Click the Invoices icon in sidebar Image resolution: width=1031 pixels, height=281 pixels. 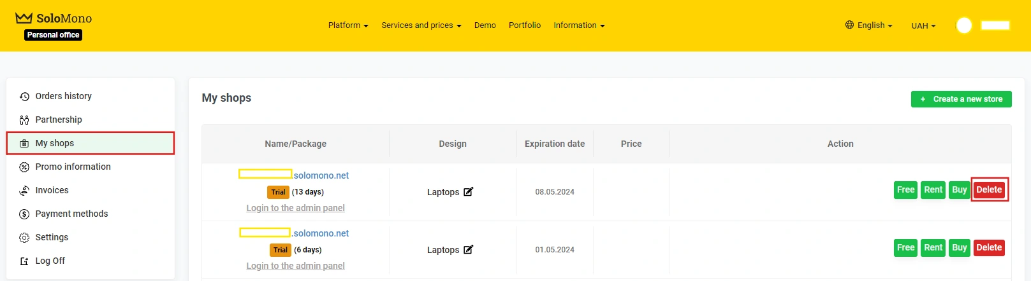pyautogui.click(x=24, y=191)
